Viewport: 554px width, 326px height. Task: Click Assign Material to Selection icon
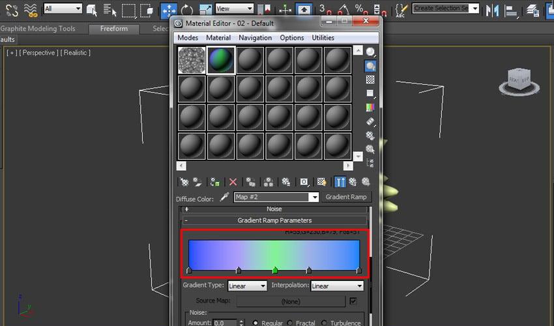pos(215,182)
